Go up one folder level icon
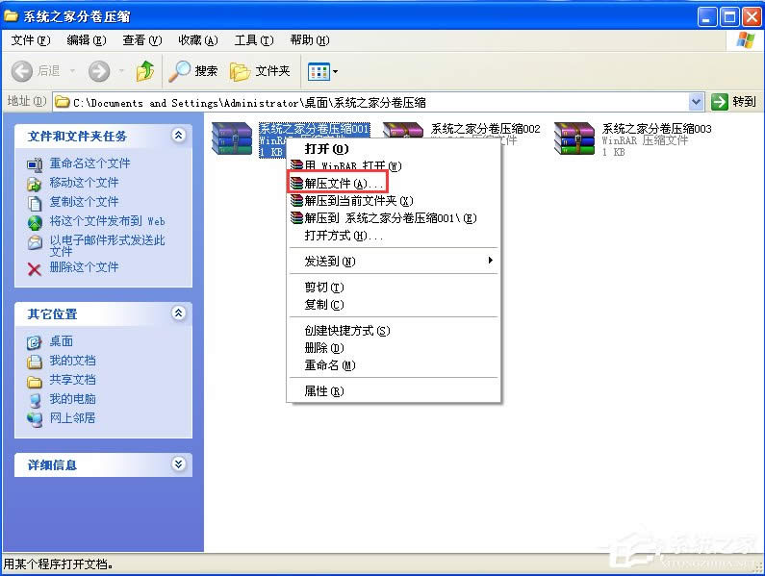This screenshot has width=765, height=576. 145,71
